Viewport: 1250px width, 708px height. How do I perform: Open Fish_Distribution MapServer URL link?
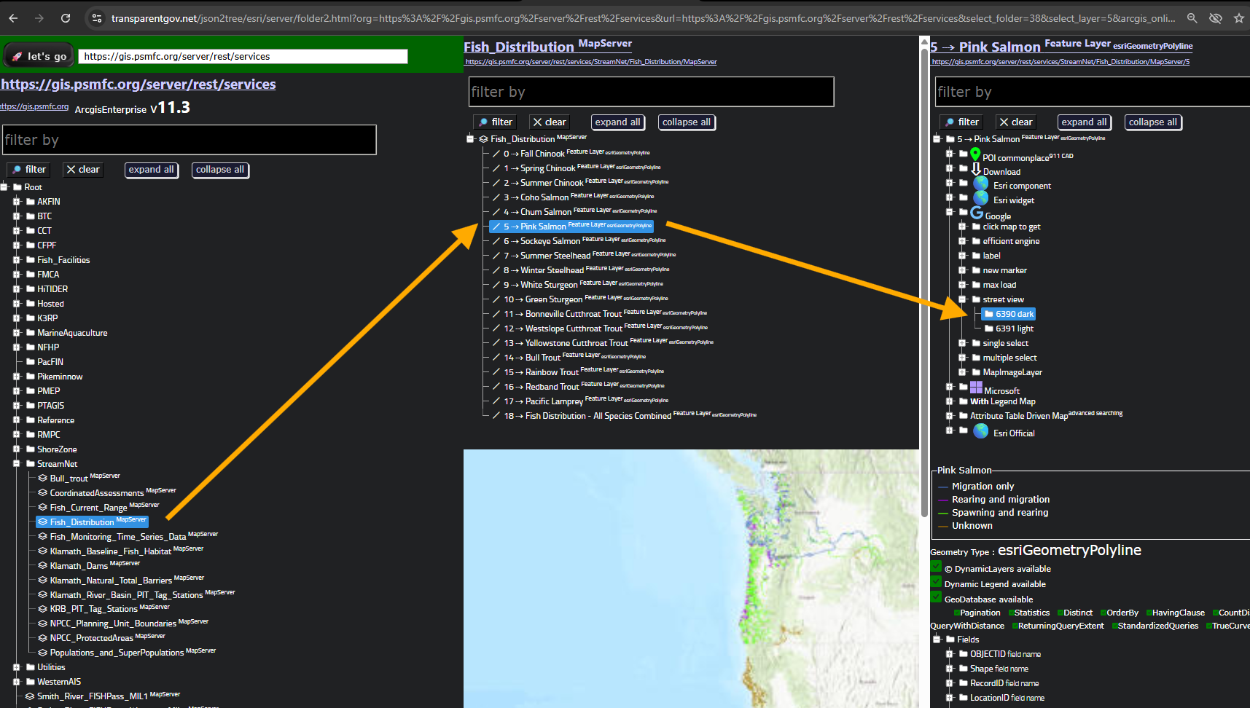point(591,62)
